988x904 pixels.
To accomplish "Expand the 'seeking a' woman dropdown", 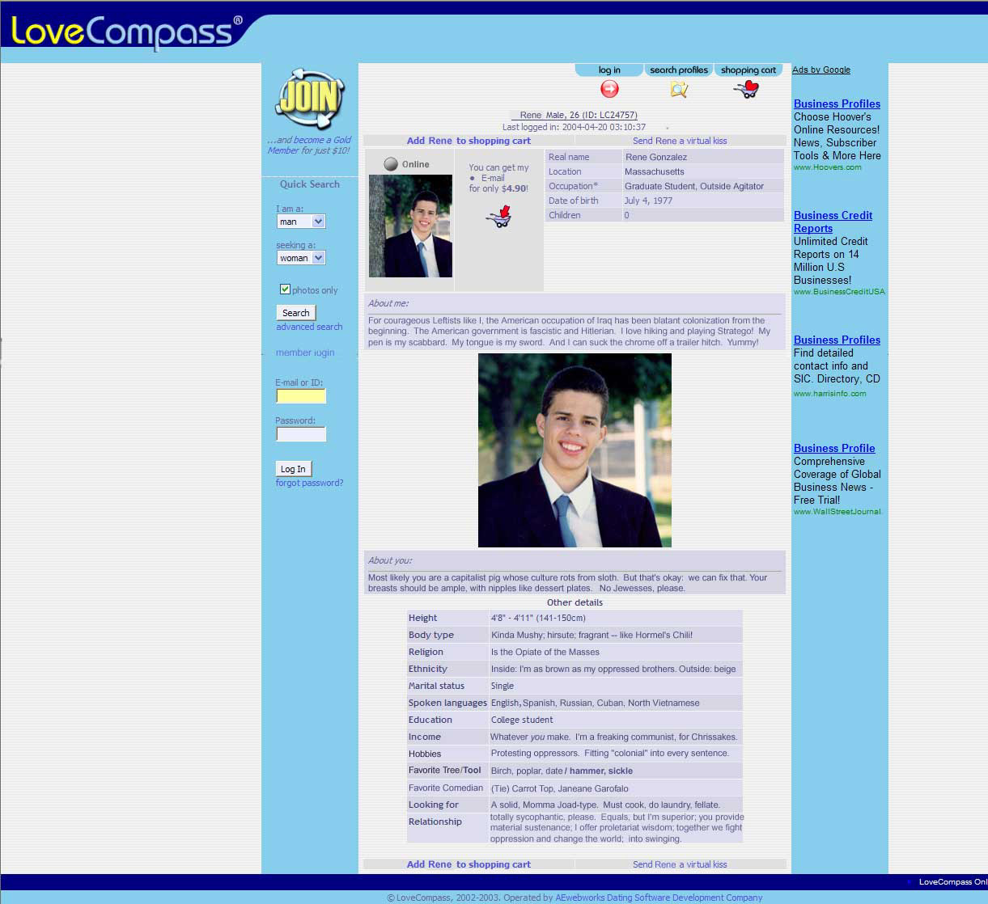I will click(300, 258).
